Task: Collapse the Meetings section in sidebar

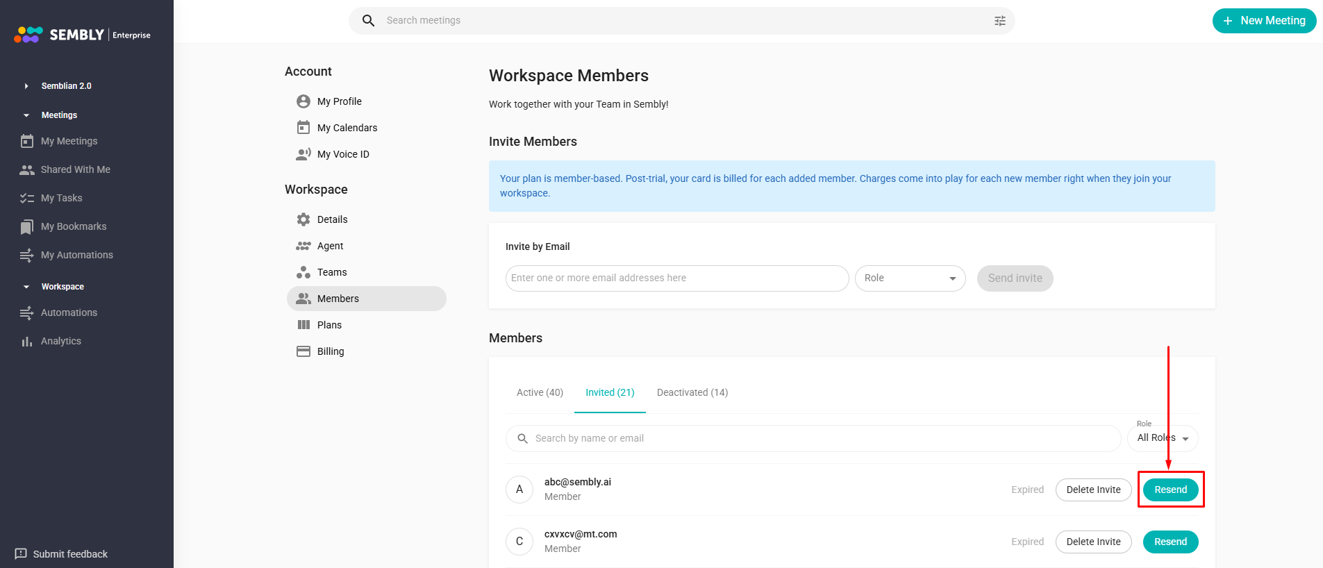Action: pos(26,115)
